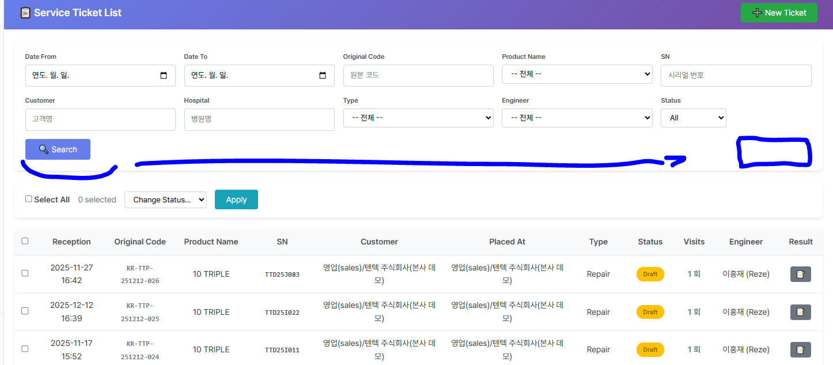Create a ticket with New Ticket button

tap(778, 13)
